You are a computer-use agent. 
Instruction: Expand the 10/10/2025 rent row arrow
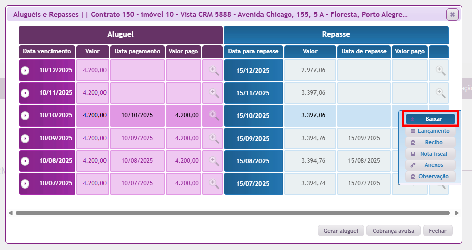(25, 116)
